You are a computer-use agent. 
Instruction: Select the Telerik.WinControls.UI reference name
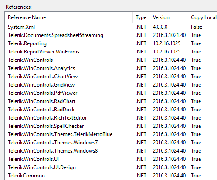(x=33, y=159)
